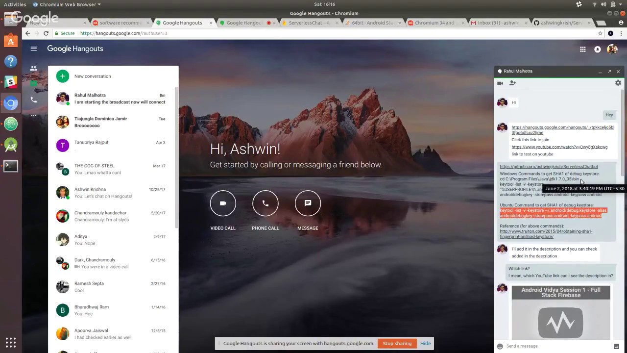This screenshot has height=353, width=627.
Task: Open Help from the Ubuntu dock
Action: [x=11, y=61]
